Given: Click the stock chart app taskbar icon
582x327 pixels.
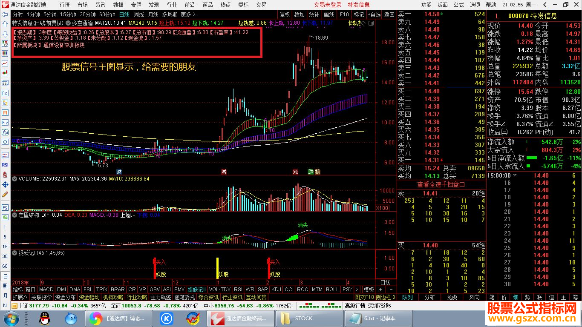Looking at the screenshot, I should [193, 318].
